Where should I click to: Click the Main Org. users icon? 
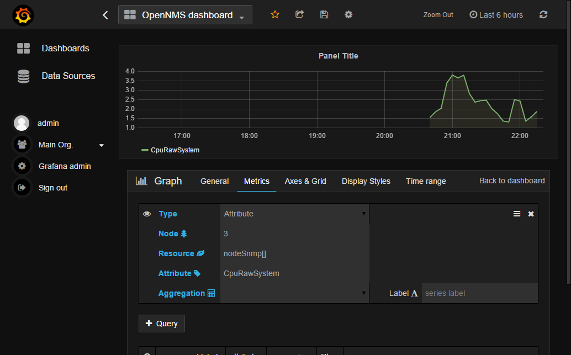[22, 145]
